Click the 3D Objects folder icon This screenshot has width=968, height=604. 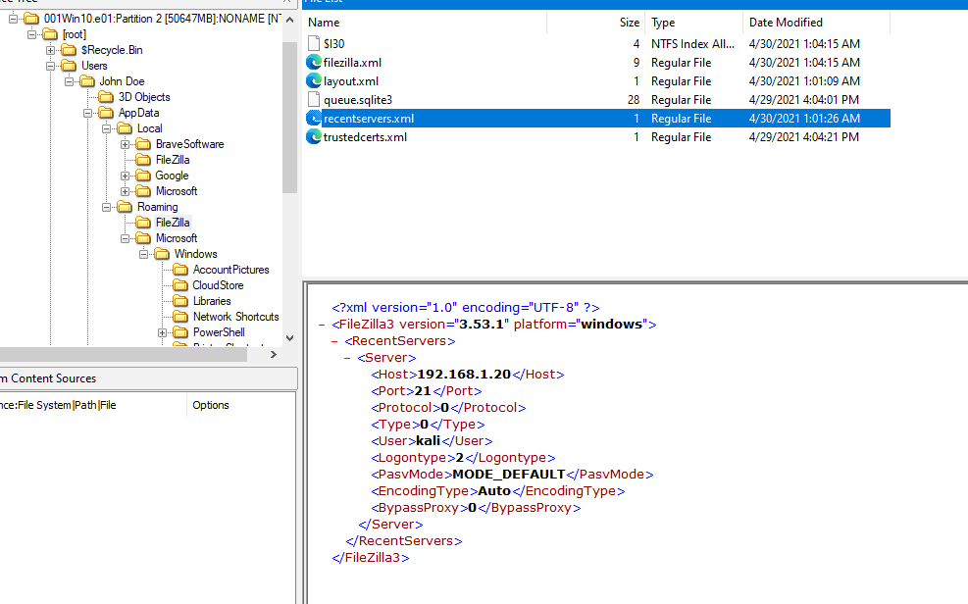tap(106, 97)
